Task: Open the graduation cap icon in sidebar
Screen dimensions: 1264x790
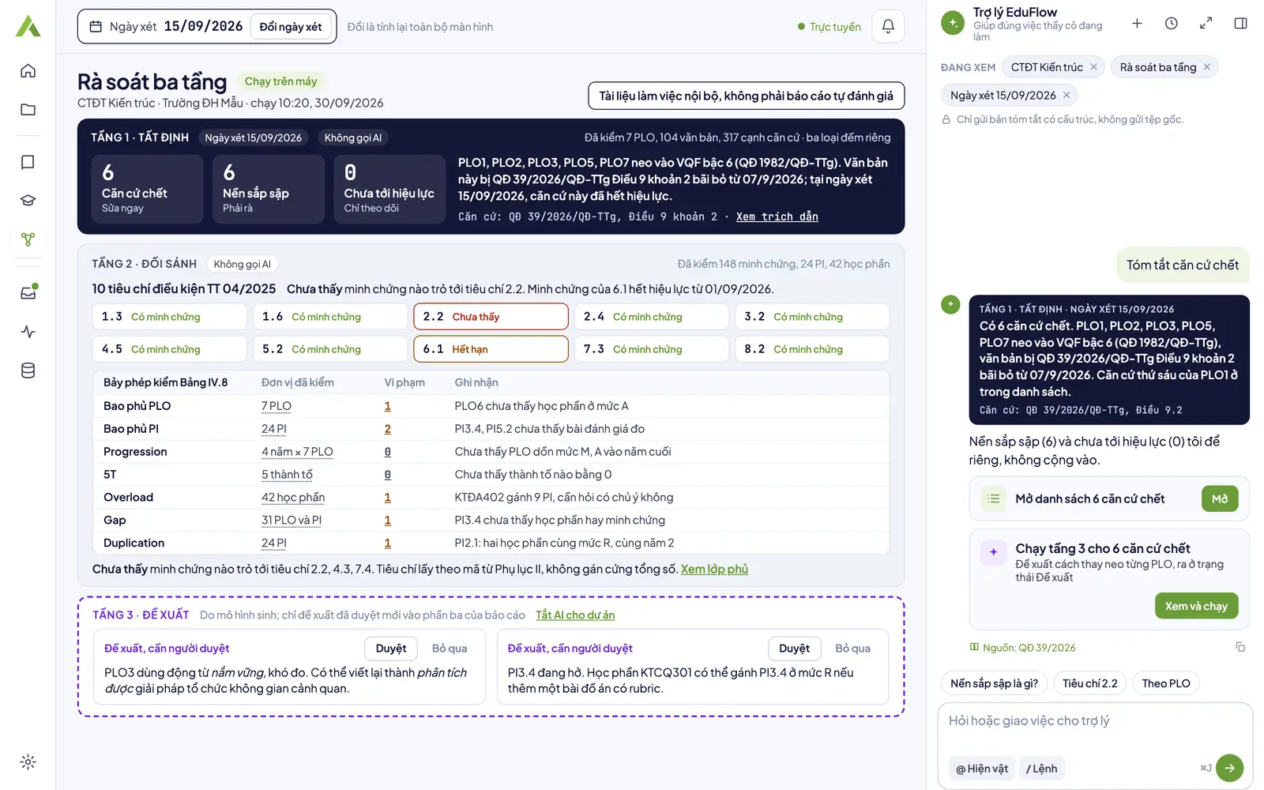Action: 28,201
